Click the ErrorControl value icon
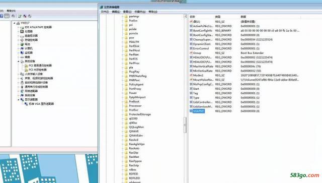Viewport: 322px width, 183px height. 191,48
